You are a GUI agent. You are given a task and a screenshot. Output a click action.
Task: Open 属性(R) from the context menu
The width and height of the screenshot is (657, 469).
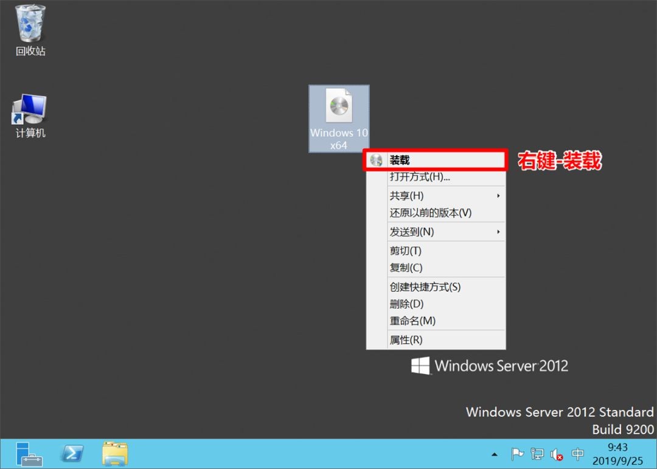click(436, 340)
